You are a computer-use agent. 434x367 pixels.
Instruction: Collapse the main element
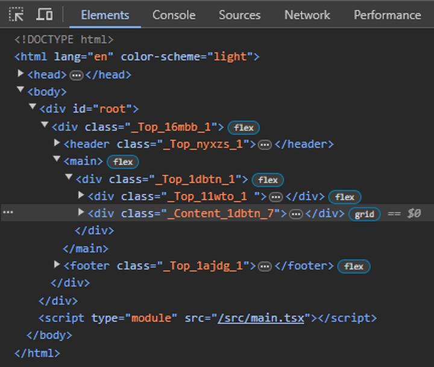[57, 159]
